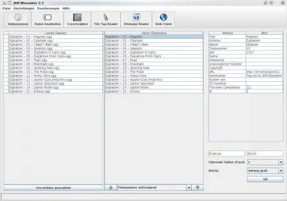Screen dimensions: 287x201
Task: Select local file 13 - Jupiter Approach.ogg
Action: pyautogui.click(x=56, y=84)
